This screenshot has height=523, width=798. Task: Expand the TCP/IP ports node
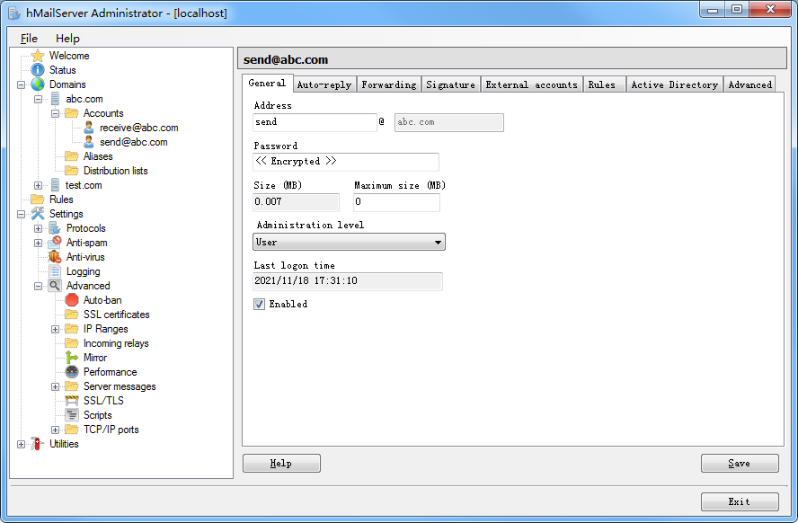55,430
